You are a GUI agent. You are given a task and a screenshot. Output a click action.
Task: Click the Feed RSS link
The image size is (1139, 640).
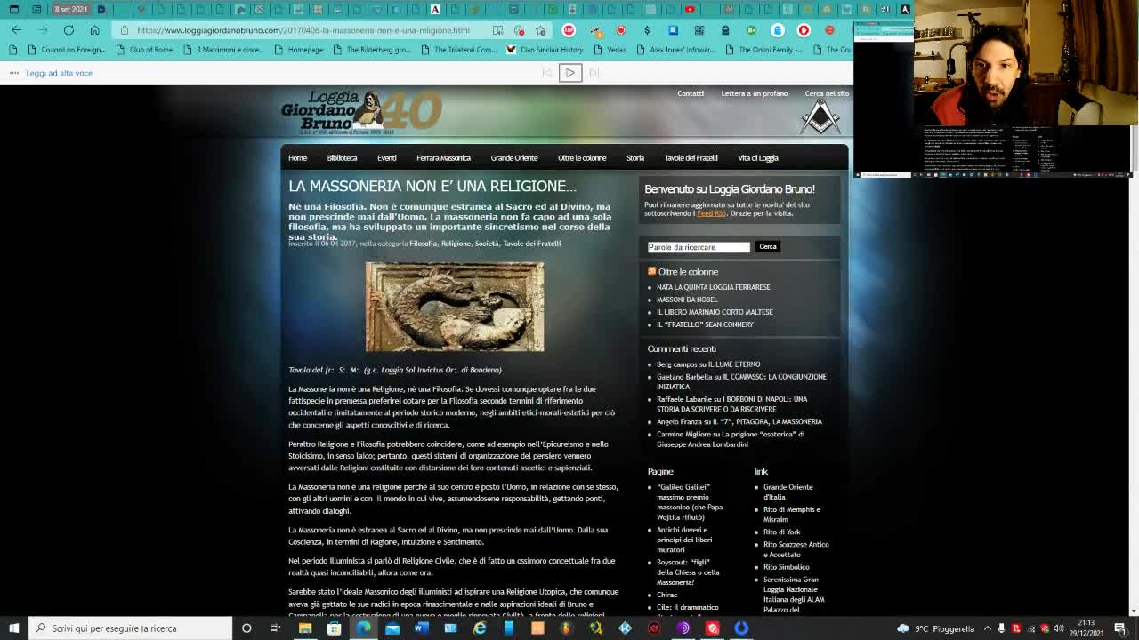pyautogui.click(x=711, y=213)
